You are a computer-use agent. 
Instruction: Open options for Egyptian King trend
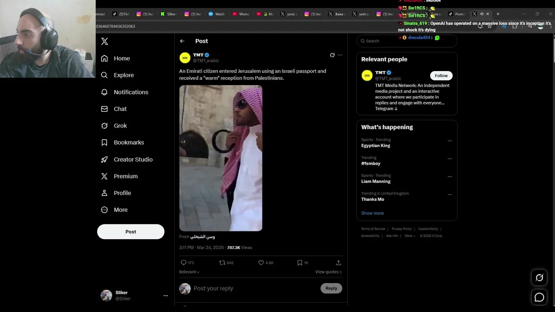[450, 141]
